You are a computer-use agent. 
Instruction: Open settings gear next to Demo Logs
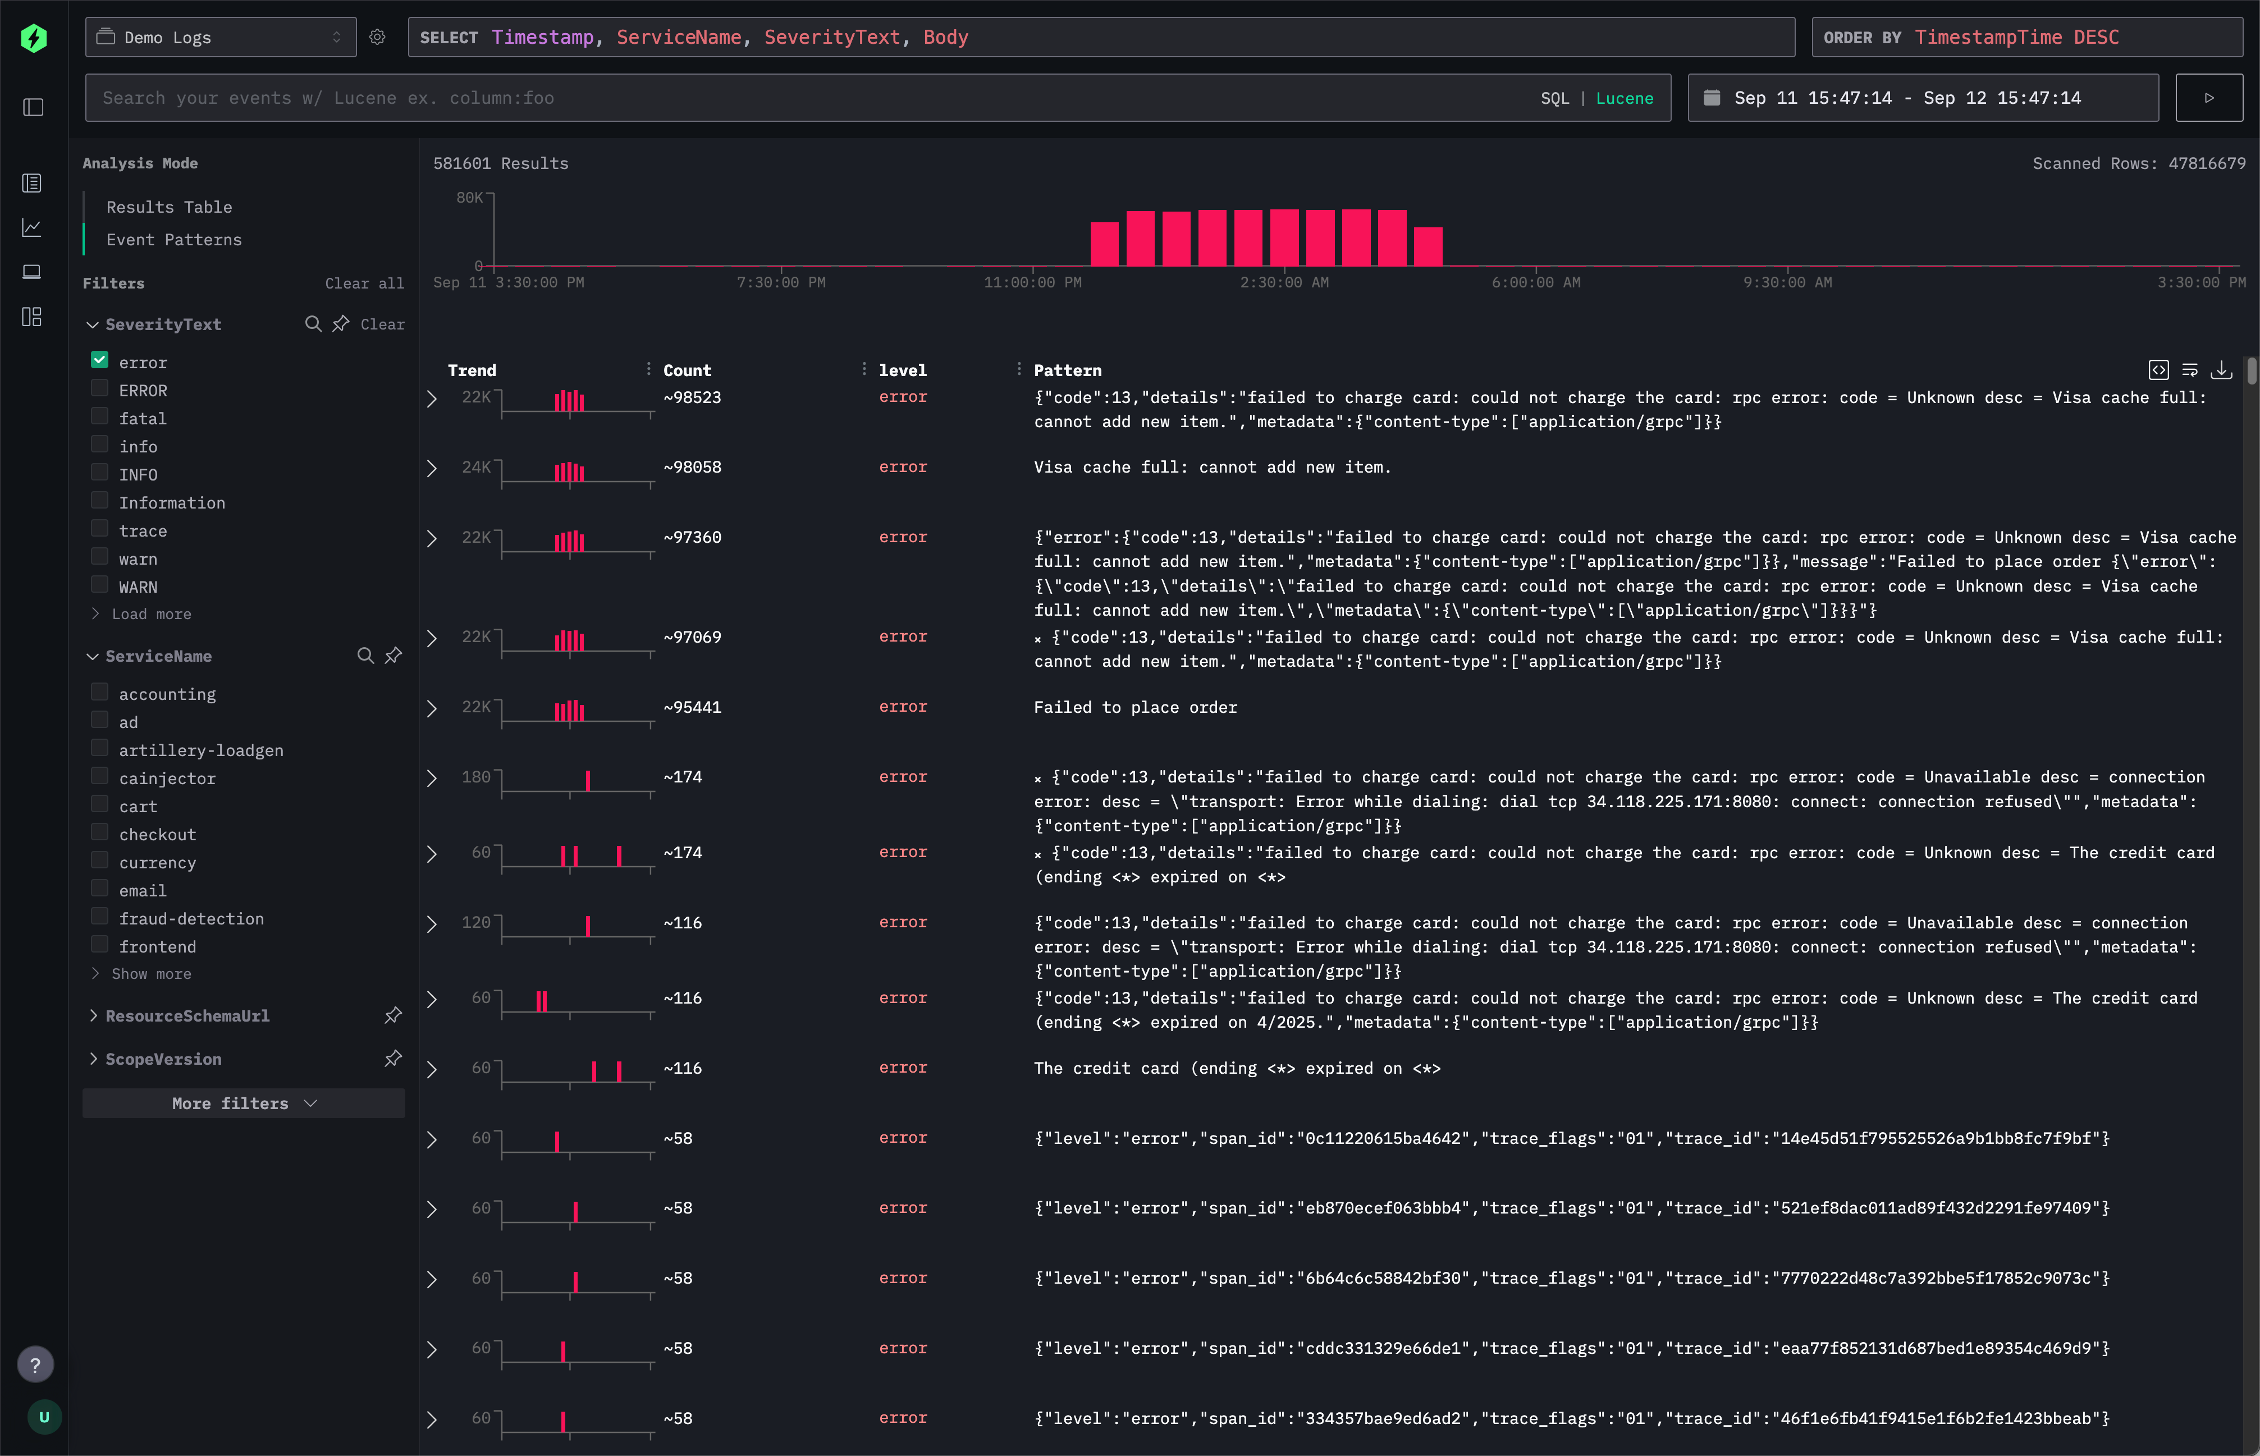(x=377, y=37)
